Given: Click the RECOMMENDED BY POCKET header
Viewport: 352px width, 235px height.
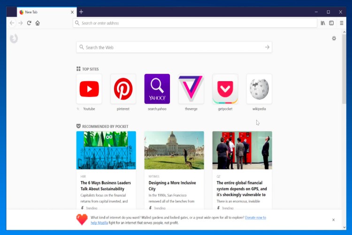Looking at the screenshot, I should coord(102,126).
